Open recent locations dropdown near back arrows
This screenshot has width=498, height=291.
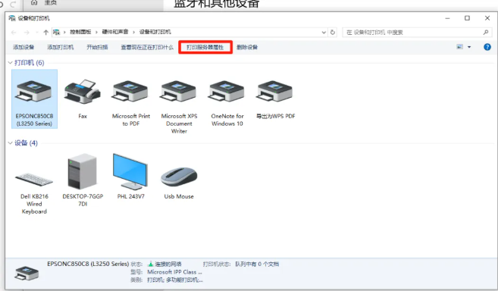pyautogui.click(x=37, y=32)
